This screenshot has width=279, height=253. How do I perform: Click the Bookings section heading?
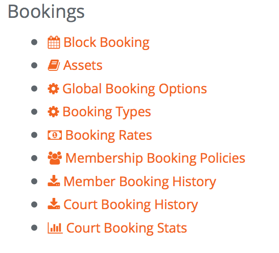(x=46, y=12)
